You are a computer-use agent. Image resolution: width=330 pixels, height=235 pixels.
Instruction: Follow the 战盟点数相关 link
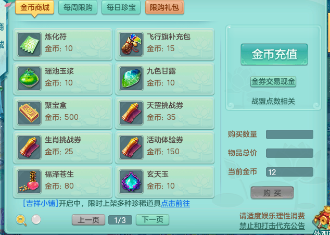[273, 102]
